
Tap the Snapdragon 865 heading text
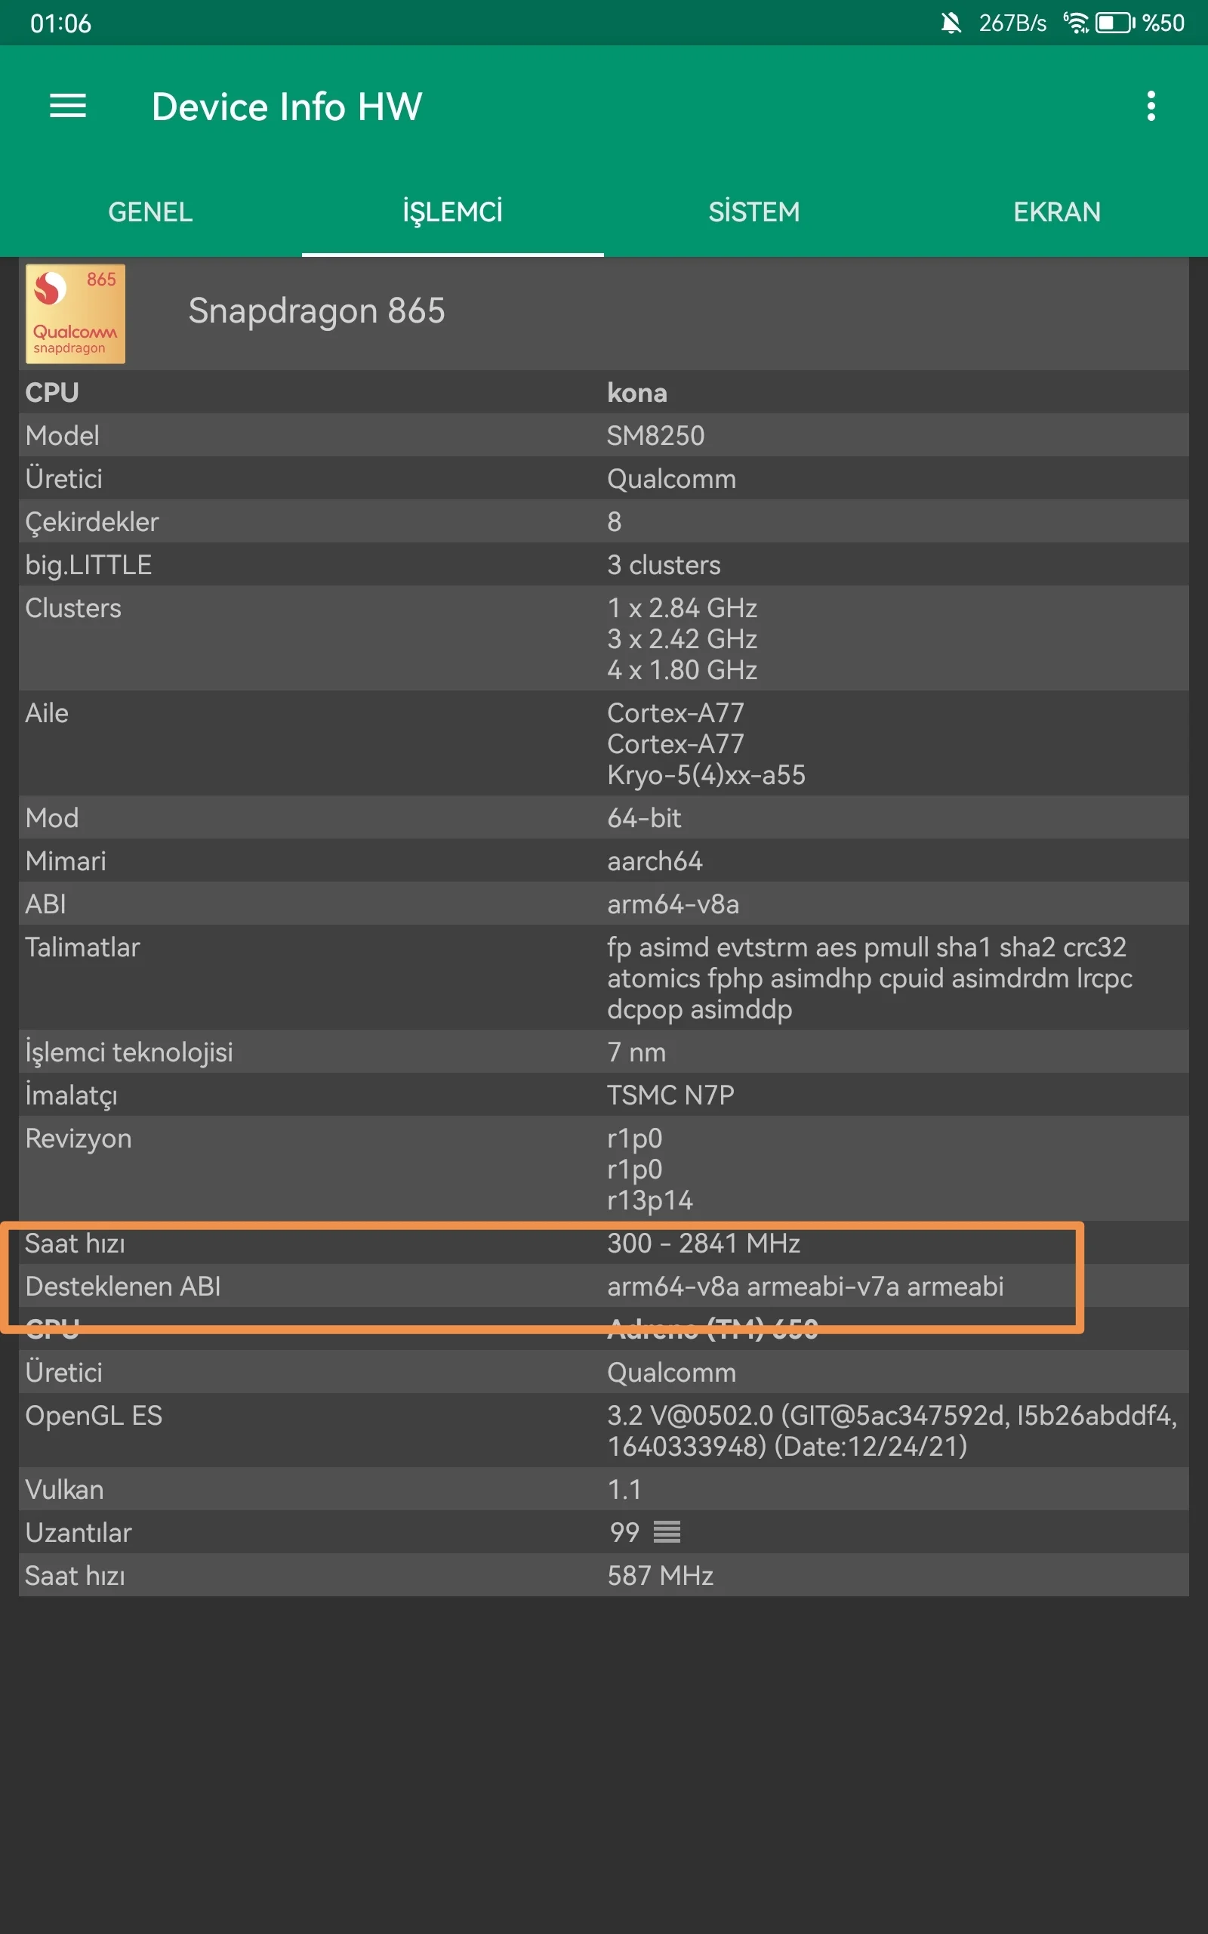[x=316, y=311]
